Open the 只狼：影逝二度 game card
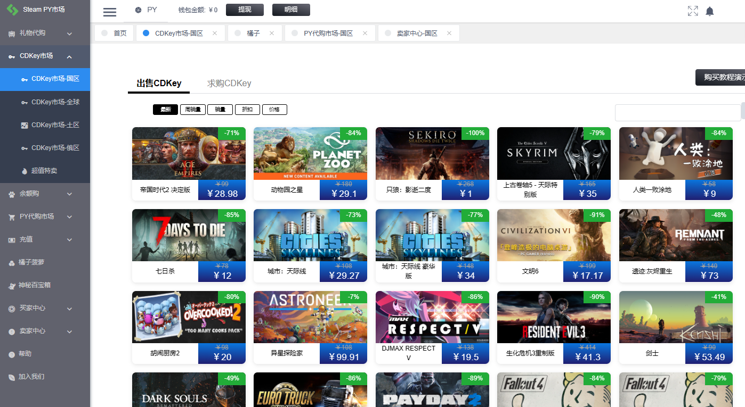Image resolution: width=745 pixels, height=407 pixels. 432,164
